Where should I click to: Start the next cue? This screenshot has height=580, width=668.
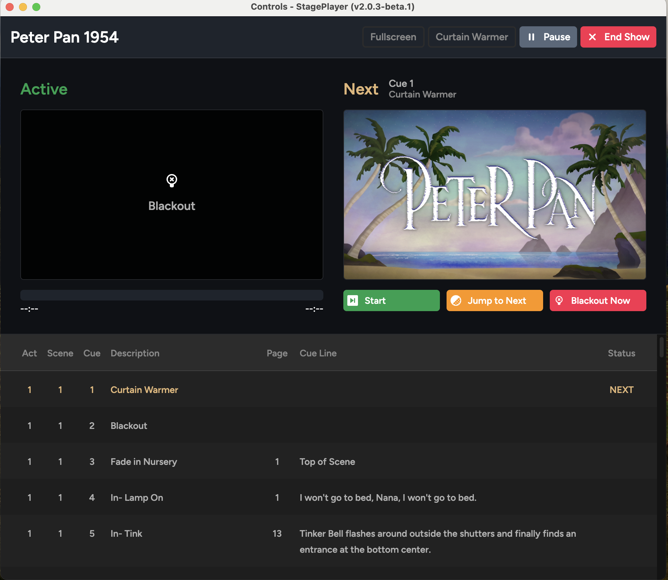[392, 300]
